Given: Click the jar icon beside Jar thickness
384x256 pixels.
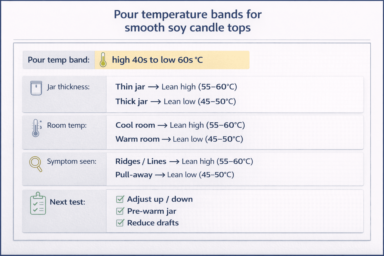Looking at the screenshot, I should pyautogui.click(x=36, y=88).
